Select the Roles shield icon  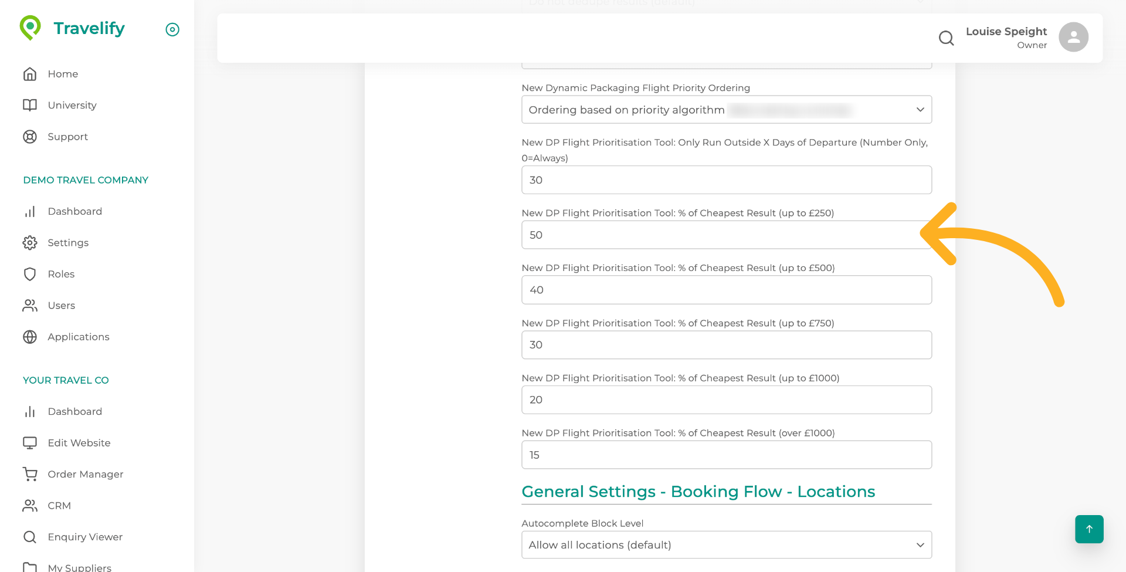tap(30, 274)
